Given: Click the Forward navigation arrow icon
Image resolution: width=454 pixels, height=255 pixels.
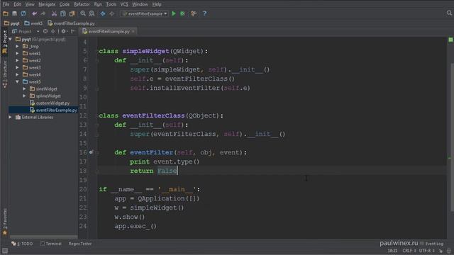Looking at the screenshot, I should click(111, 13).
